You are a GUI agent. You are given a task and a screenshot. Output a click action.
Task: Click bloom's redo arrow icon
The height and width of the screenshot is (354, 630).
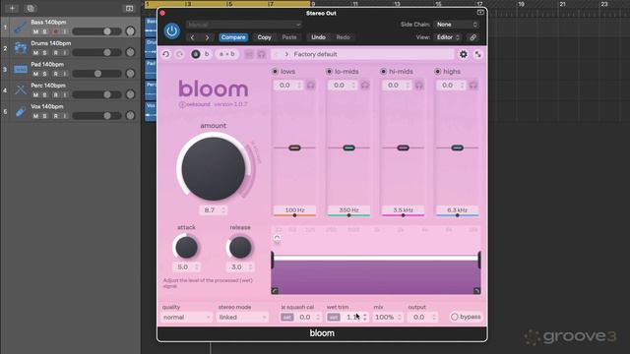click(179, 54)
